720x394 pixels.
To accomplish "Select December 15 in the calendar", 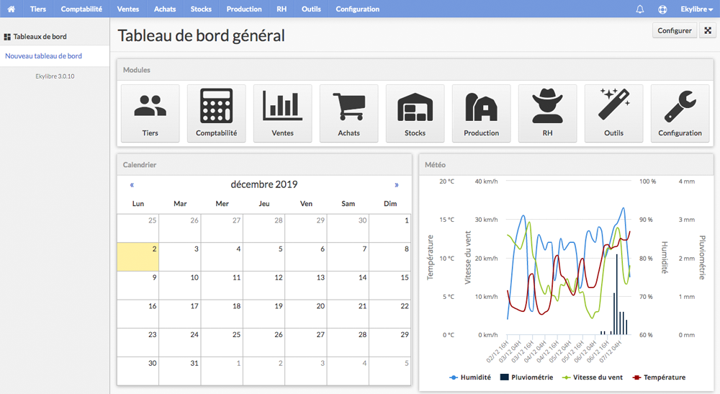I will point(390,285).
